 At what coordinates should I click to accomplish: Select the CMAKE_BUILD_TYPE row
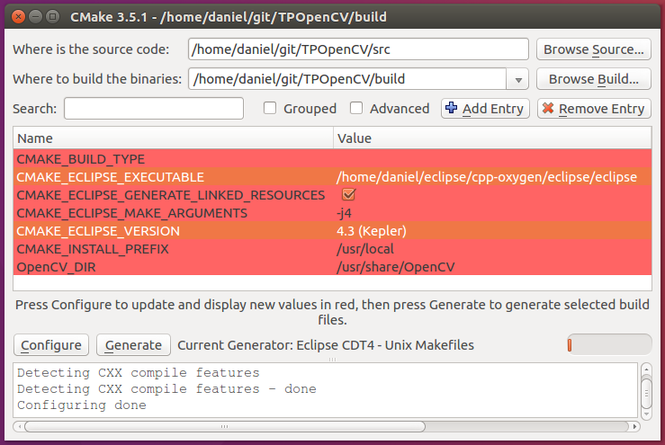333,159
